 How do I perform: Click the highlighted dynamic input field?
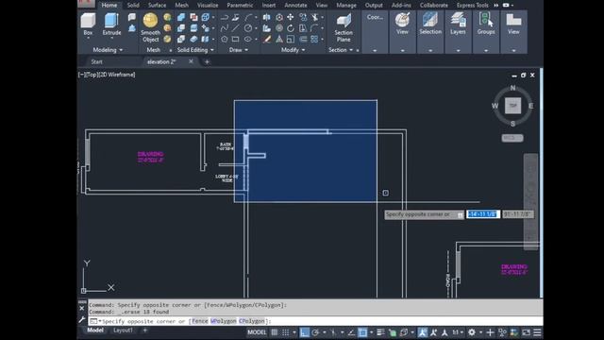(x=483, y=214)
